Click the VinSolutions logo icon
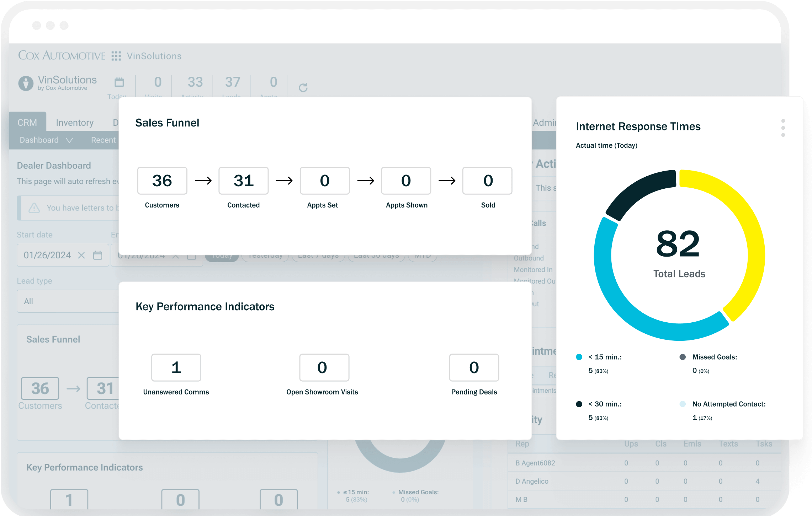 coord(26,84)
